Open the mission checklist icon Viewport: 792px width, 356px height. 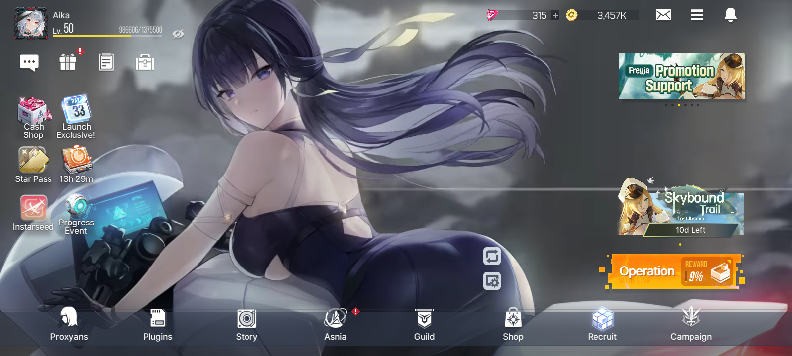(106, 62)
